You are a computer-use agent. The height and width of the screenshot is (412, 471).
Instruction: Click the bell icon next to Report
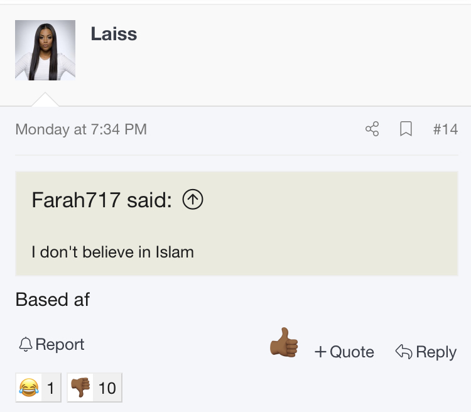point(26,344)
